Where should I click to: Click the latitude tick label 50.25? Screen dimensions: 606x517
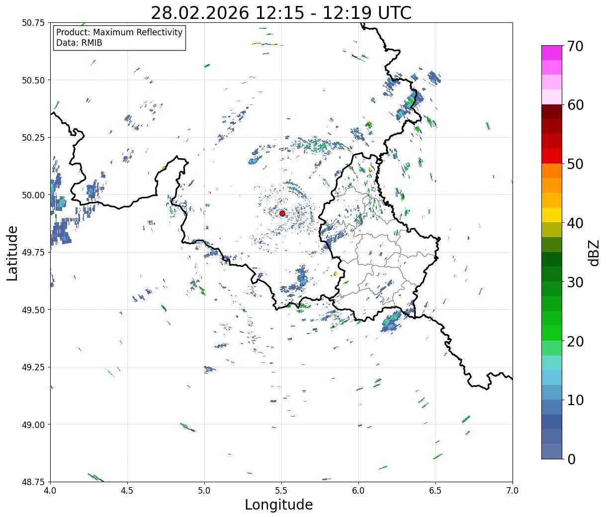click(33, 138)
